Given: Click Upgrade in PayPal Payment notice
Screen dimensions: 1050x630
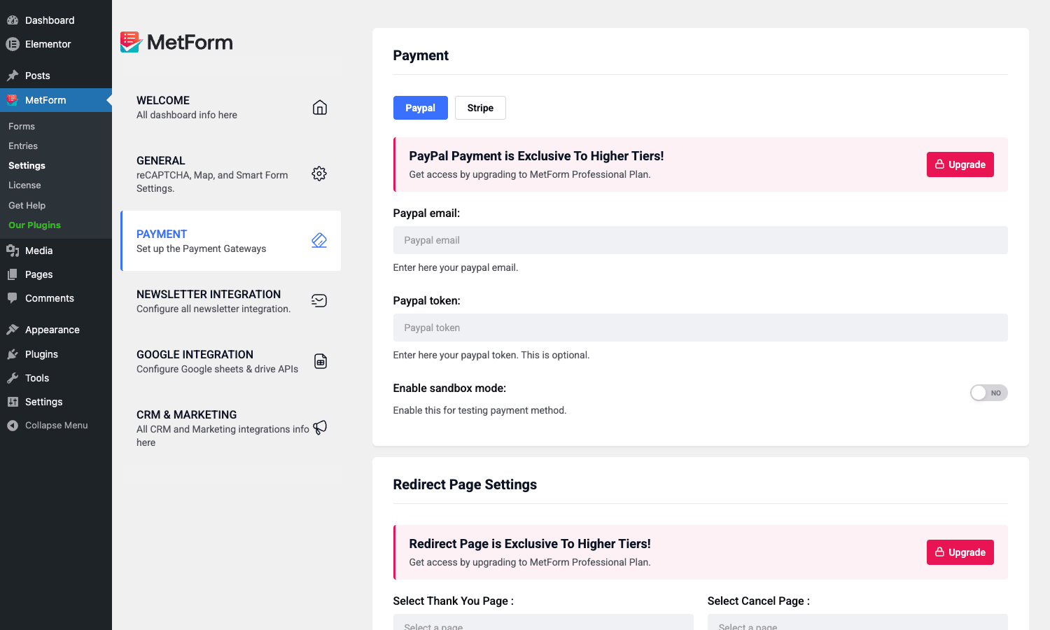Looking at the screenshot, I should coord(960,164).
